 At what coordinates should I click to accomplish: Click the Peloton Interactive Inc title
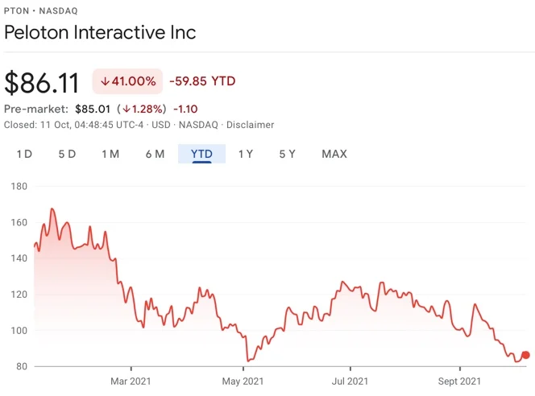[x=100, y=33]
